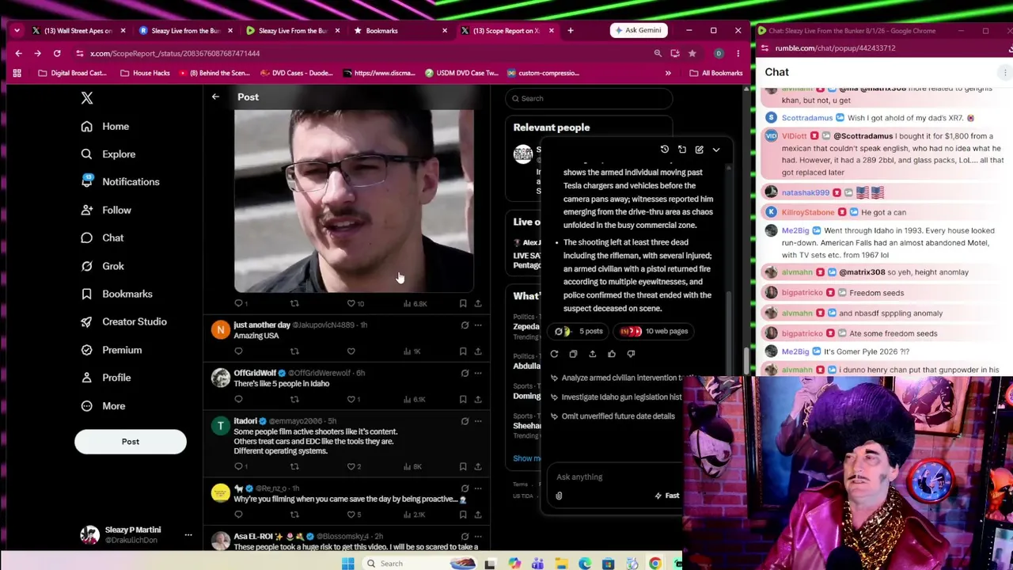This screenshot has width=1013, height=570.
Task: Open the Fast model selector in Grok
Action: (667, 496)
